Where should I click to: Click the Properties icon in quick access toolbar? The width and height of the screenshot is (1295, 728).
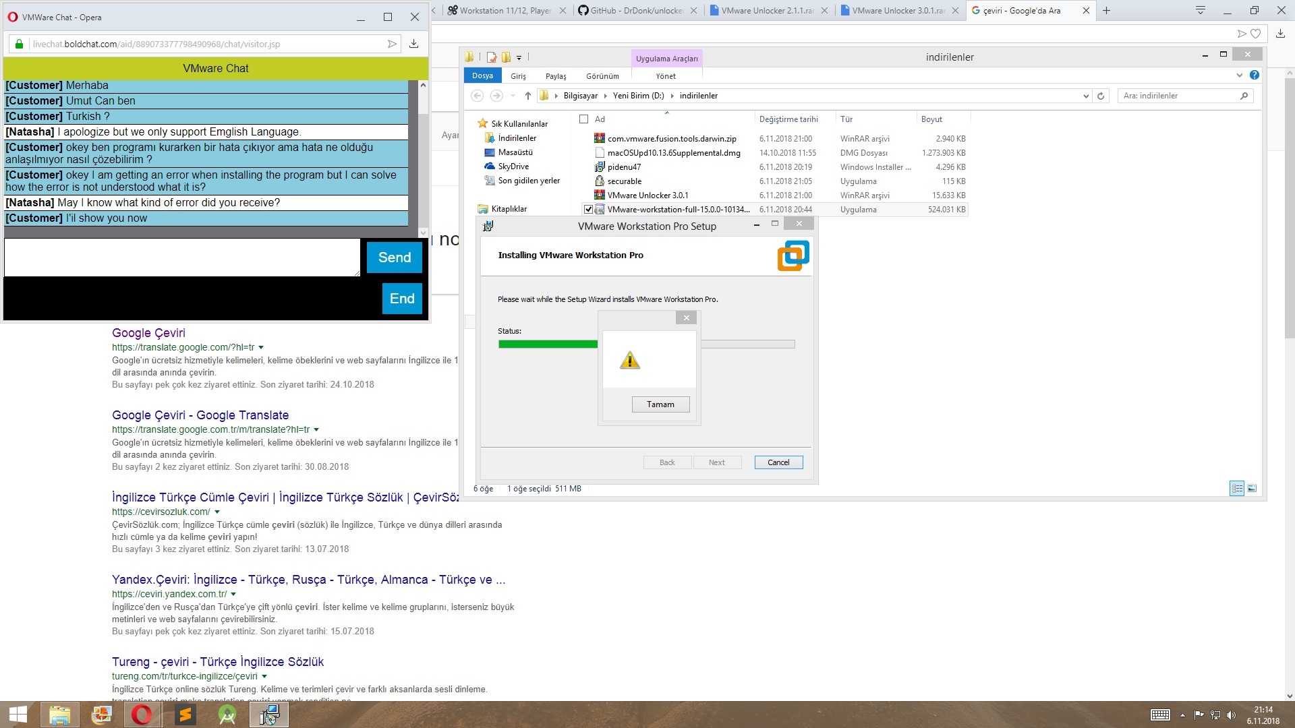tap(492, 57)
